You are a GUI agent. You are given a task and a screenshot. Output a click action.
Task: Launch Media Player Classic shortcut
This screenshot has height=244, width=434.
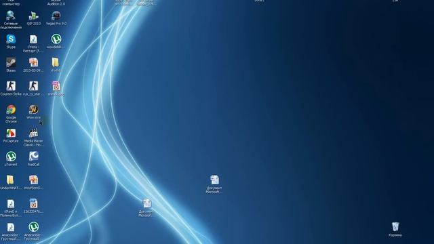click(x=33, y=133)
